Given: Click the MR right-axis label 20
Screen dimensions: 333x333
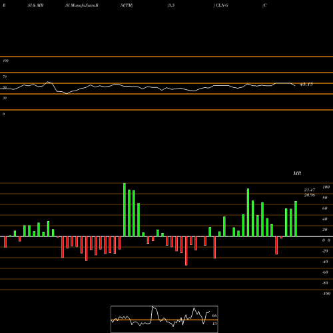Looking at the screenshot, I should pos(325,230).
